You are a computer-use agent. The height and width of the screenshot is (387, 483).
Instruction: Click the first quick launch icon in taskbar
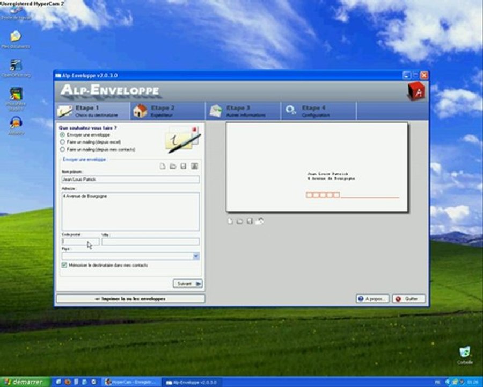(58, 382)
